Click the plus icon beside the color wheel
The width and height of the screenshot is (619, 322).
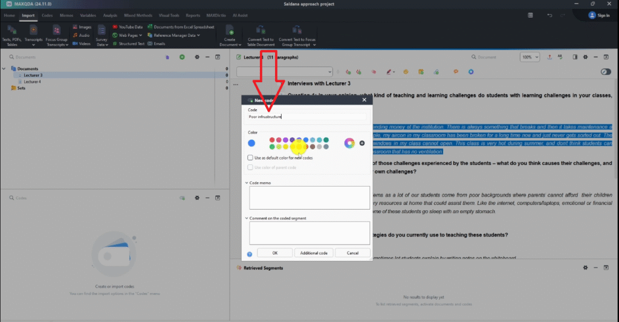(362, 143)
